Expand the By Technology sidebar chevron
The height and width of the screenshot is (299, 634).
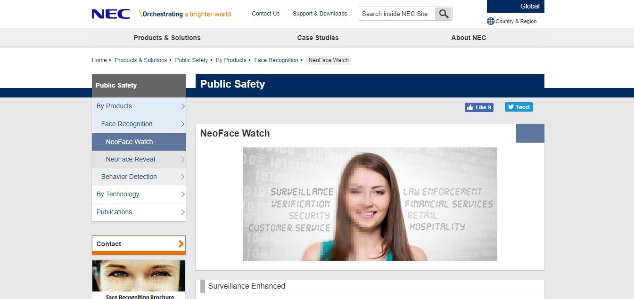[x=183, y=194]
